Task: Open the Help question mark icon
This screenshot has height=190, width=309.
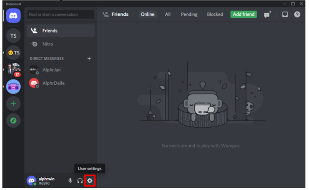Action: 297,14
